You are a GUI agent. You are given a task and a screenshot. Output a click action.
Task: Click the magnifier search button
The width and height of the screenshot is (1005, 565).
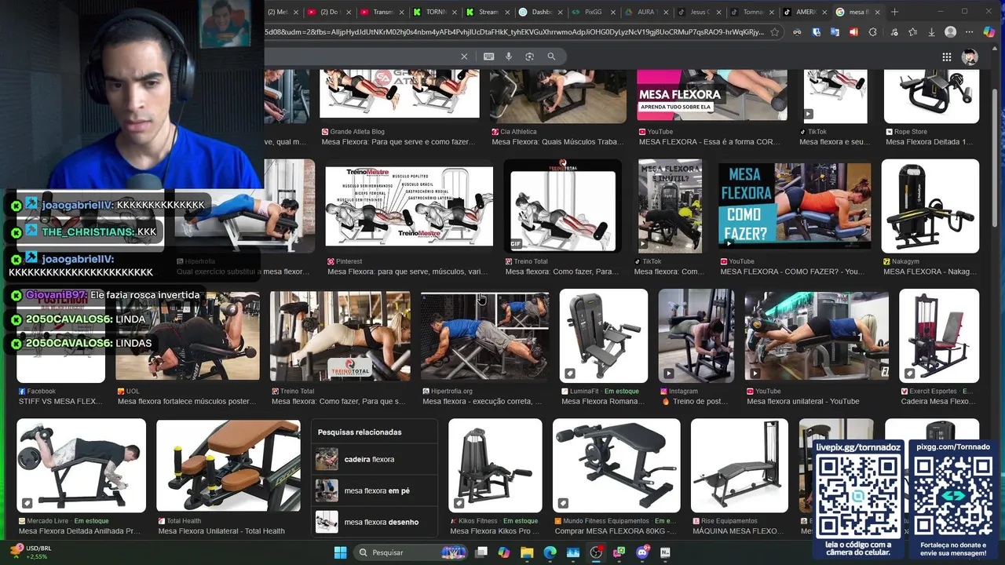pyautogui.click(x=551, y=56)
